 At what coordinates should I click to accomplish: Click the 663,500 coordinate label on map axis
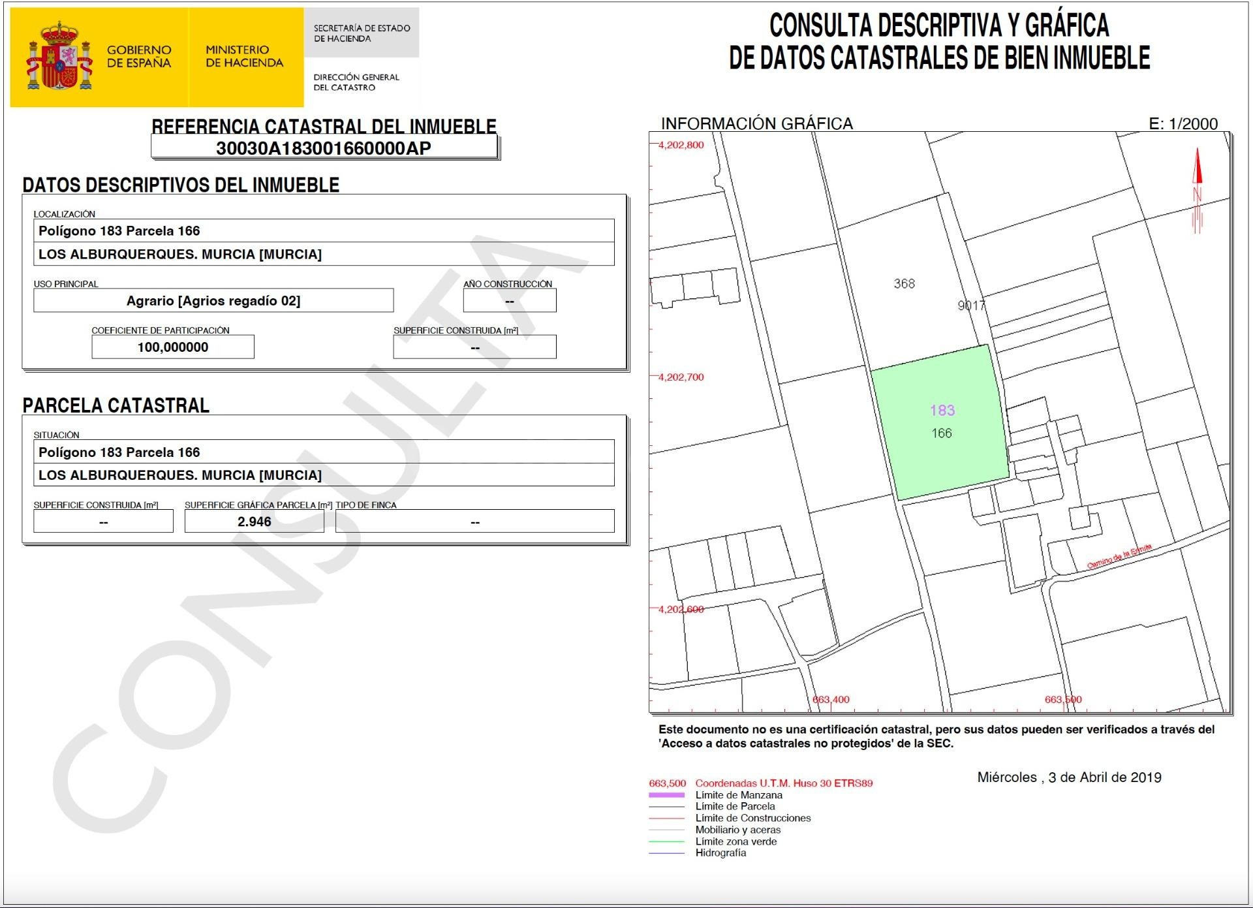1063,699
